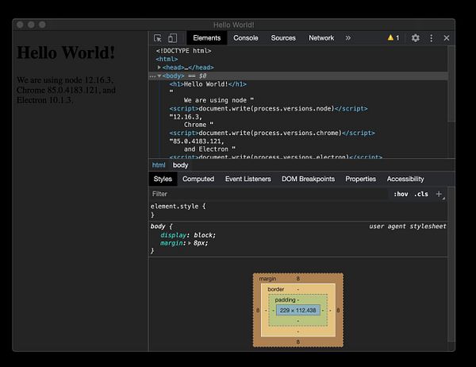Image resolution: width=476 pixels, height=367 pixels.
Task: Open the DevTools three-dot customize menu
Action: (431, 38)
